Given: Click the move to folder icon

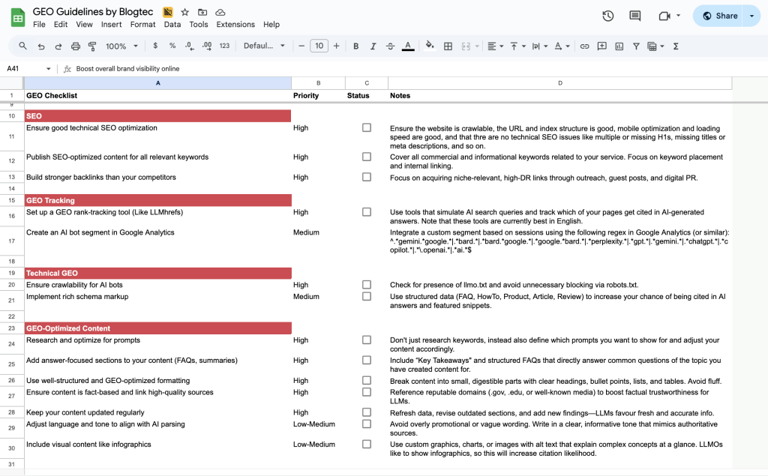Looking at the screenshot, I should pos(202,12).
